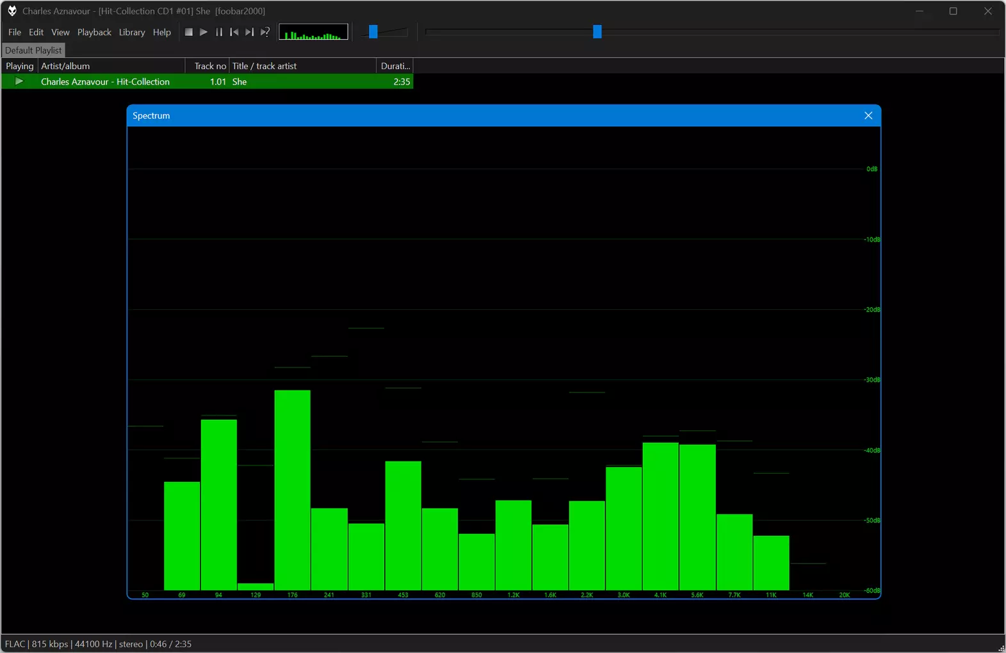The width and height of the screenshot is (1006, 653).
Task: Play a random track
Action: coord(265,32)
